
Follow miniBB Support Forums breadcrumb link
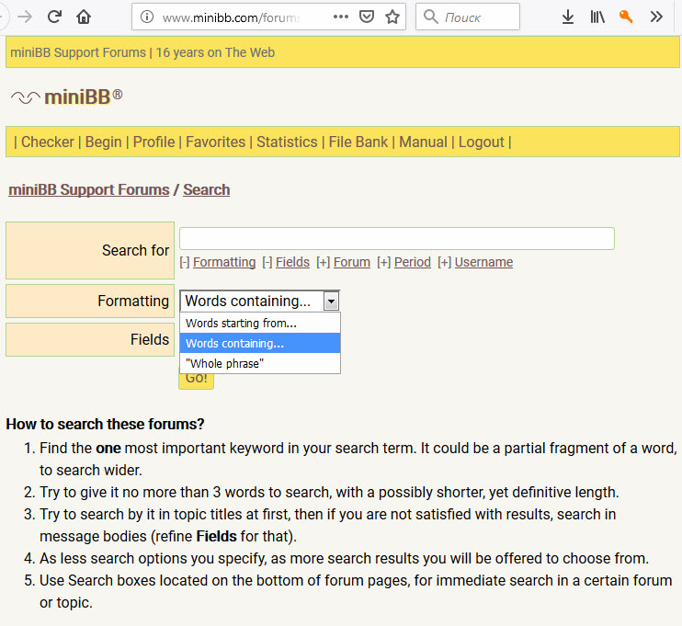pos(89,189)
